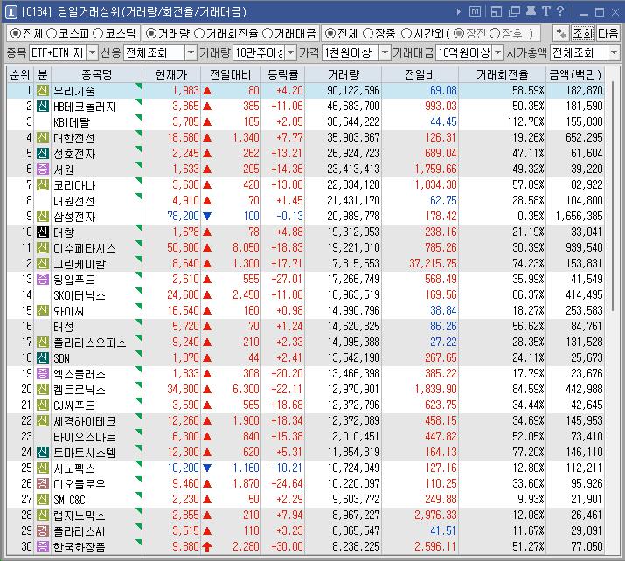This screenshot has height=561, width=625.
Task: Select the 전체 session radio beside 장중
Action: (330, 33)
